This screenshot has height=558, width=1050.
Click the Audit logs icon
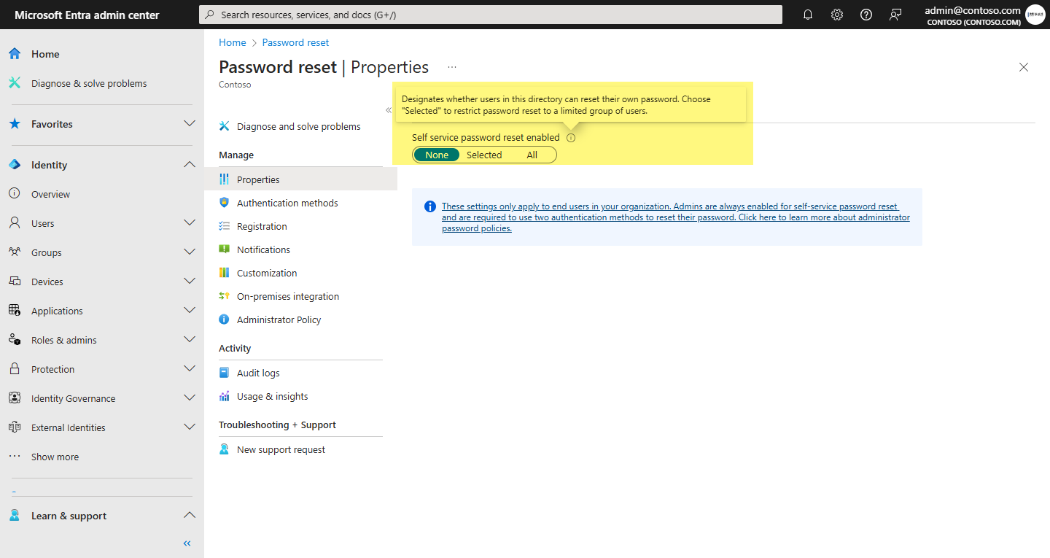225,373
